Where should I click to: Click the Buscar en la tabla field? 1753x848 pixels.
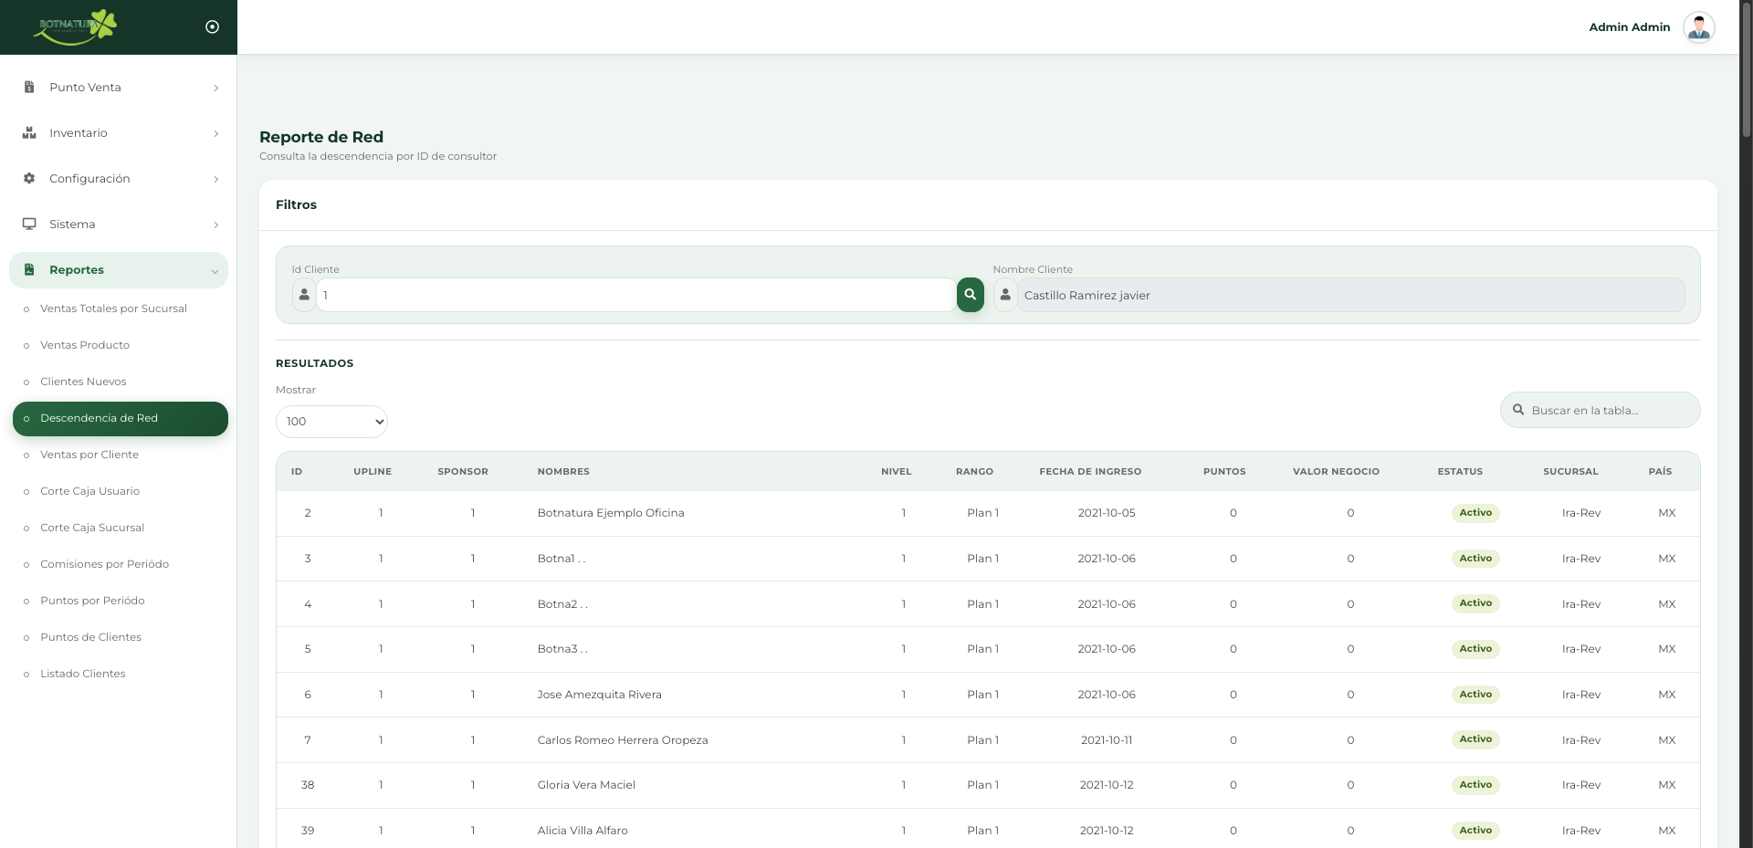pos(1600,410)
